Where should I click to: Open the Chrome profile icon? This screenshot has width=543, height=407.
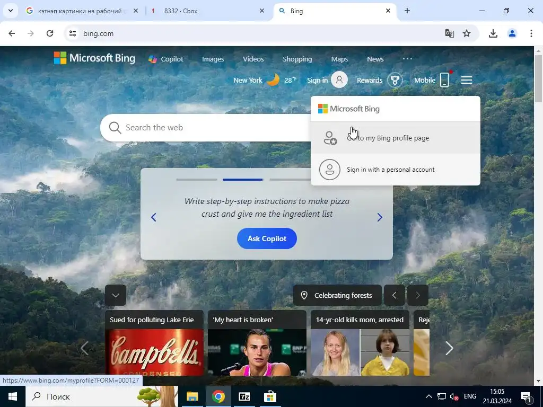(x=512, y=33)
